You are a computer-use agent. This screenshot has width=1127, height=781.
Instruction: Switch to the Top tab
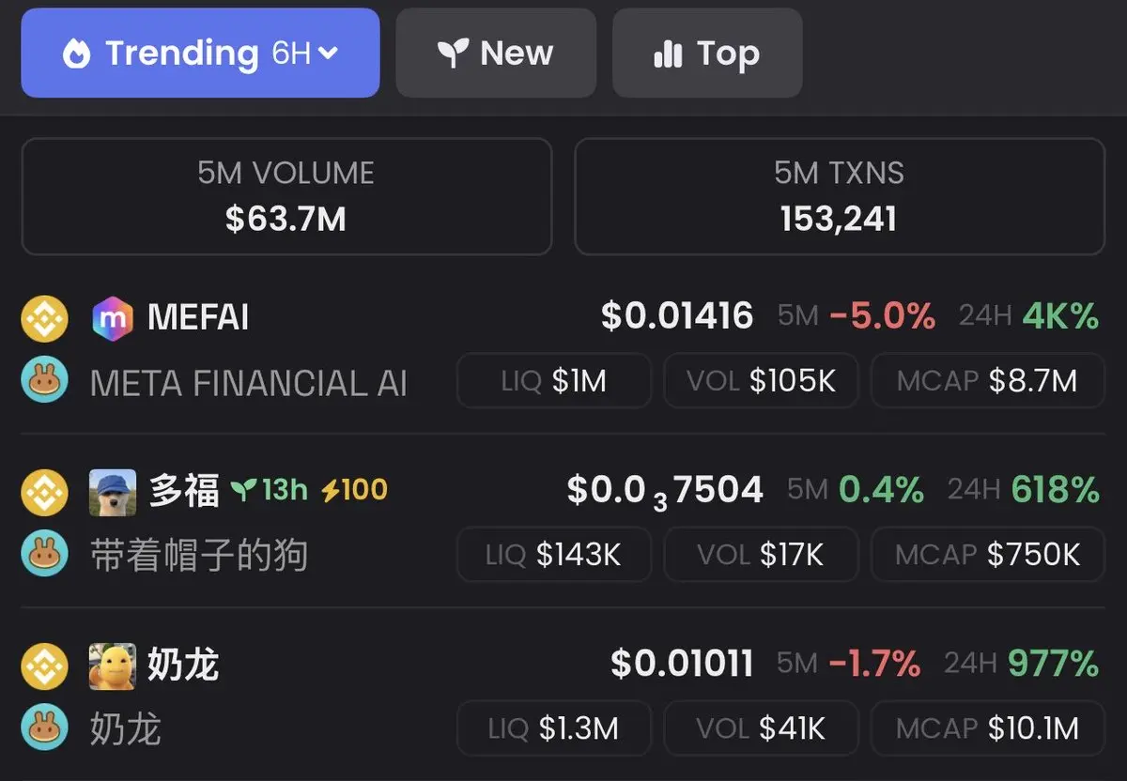(x=707, y=54)
